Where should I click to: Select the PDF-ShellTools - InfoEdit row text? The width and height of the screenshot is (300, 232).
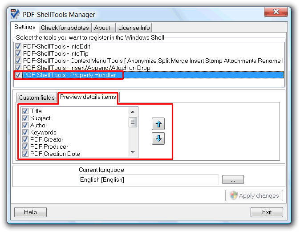[x=57, y=46]
